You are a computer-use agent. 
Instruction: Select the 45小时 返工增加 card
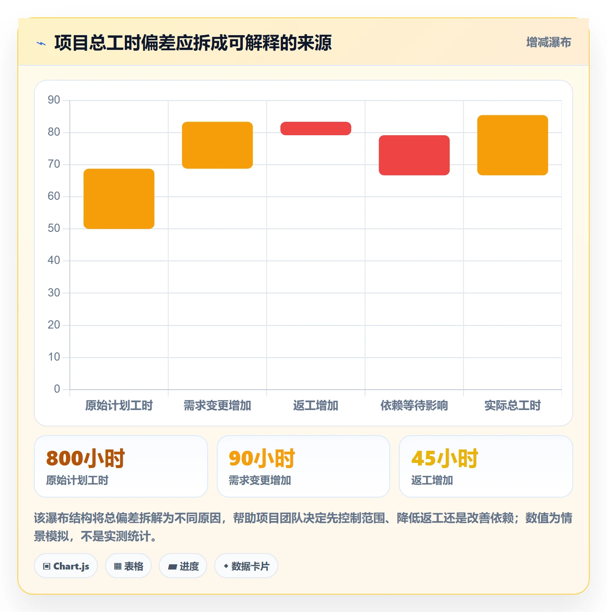[x=486, y=466]
